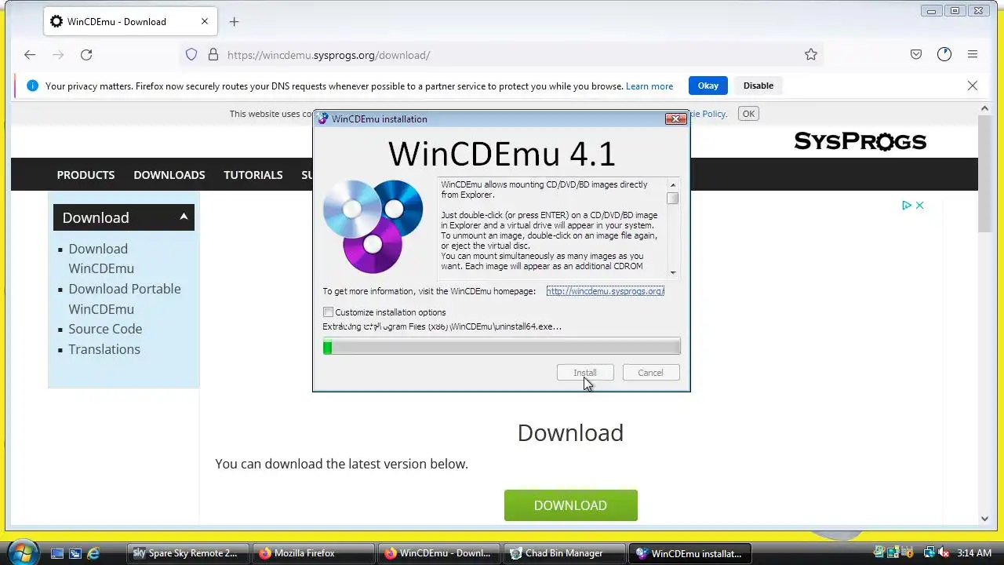Launch Internet Explorer from quick launch

93,553
